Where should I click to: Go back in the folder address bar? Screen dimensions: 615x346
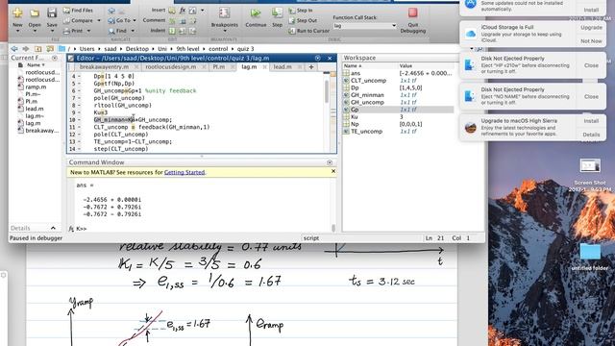(14, 49)
